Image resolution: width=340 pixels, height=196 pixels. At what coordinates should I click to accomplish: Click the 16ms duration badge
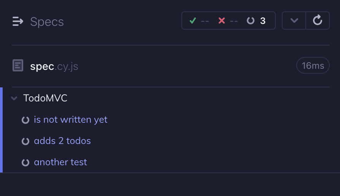[x=313, y=66]
